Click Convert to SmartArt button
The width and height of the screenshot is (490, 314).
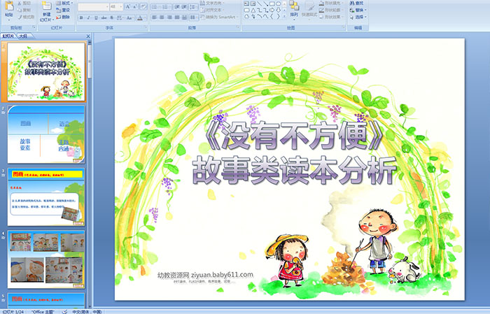coord(218,17)
